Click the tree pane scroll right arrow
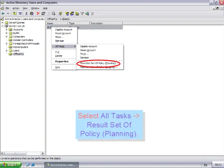 coord(43,153)
